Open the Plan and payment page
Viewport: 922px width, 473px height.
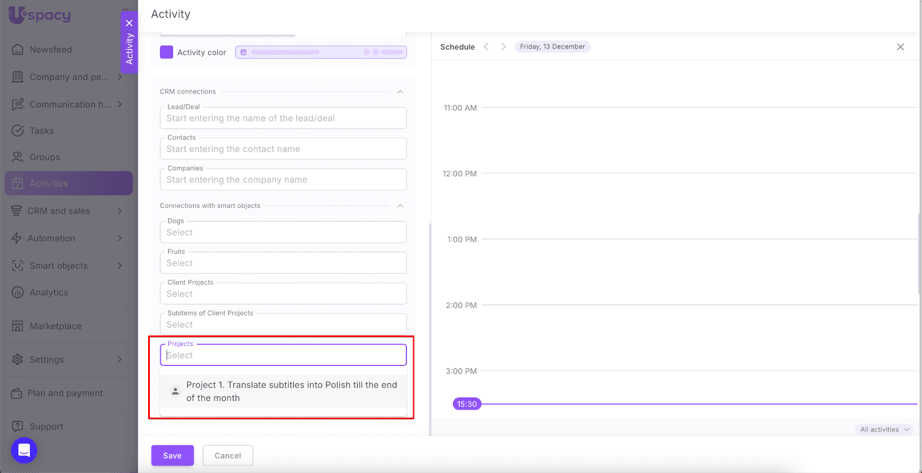[x=65, y=393]
